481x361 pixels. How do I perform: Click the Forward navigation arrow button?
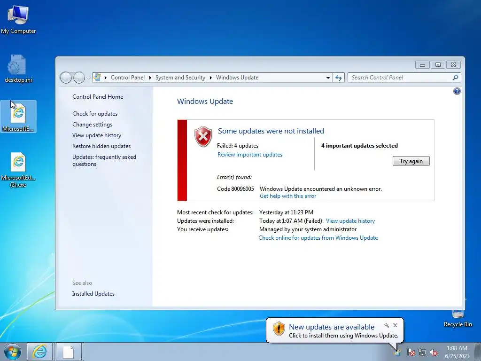79,78
